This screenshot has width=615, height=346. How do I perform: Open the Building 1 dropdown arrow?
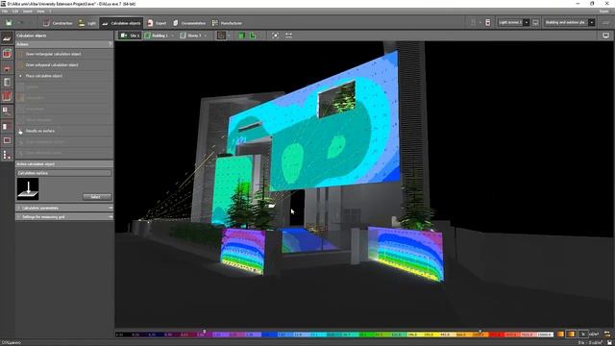click(173, 36)
